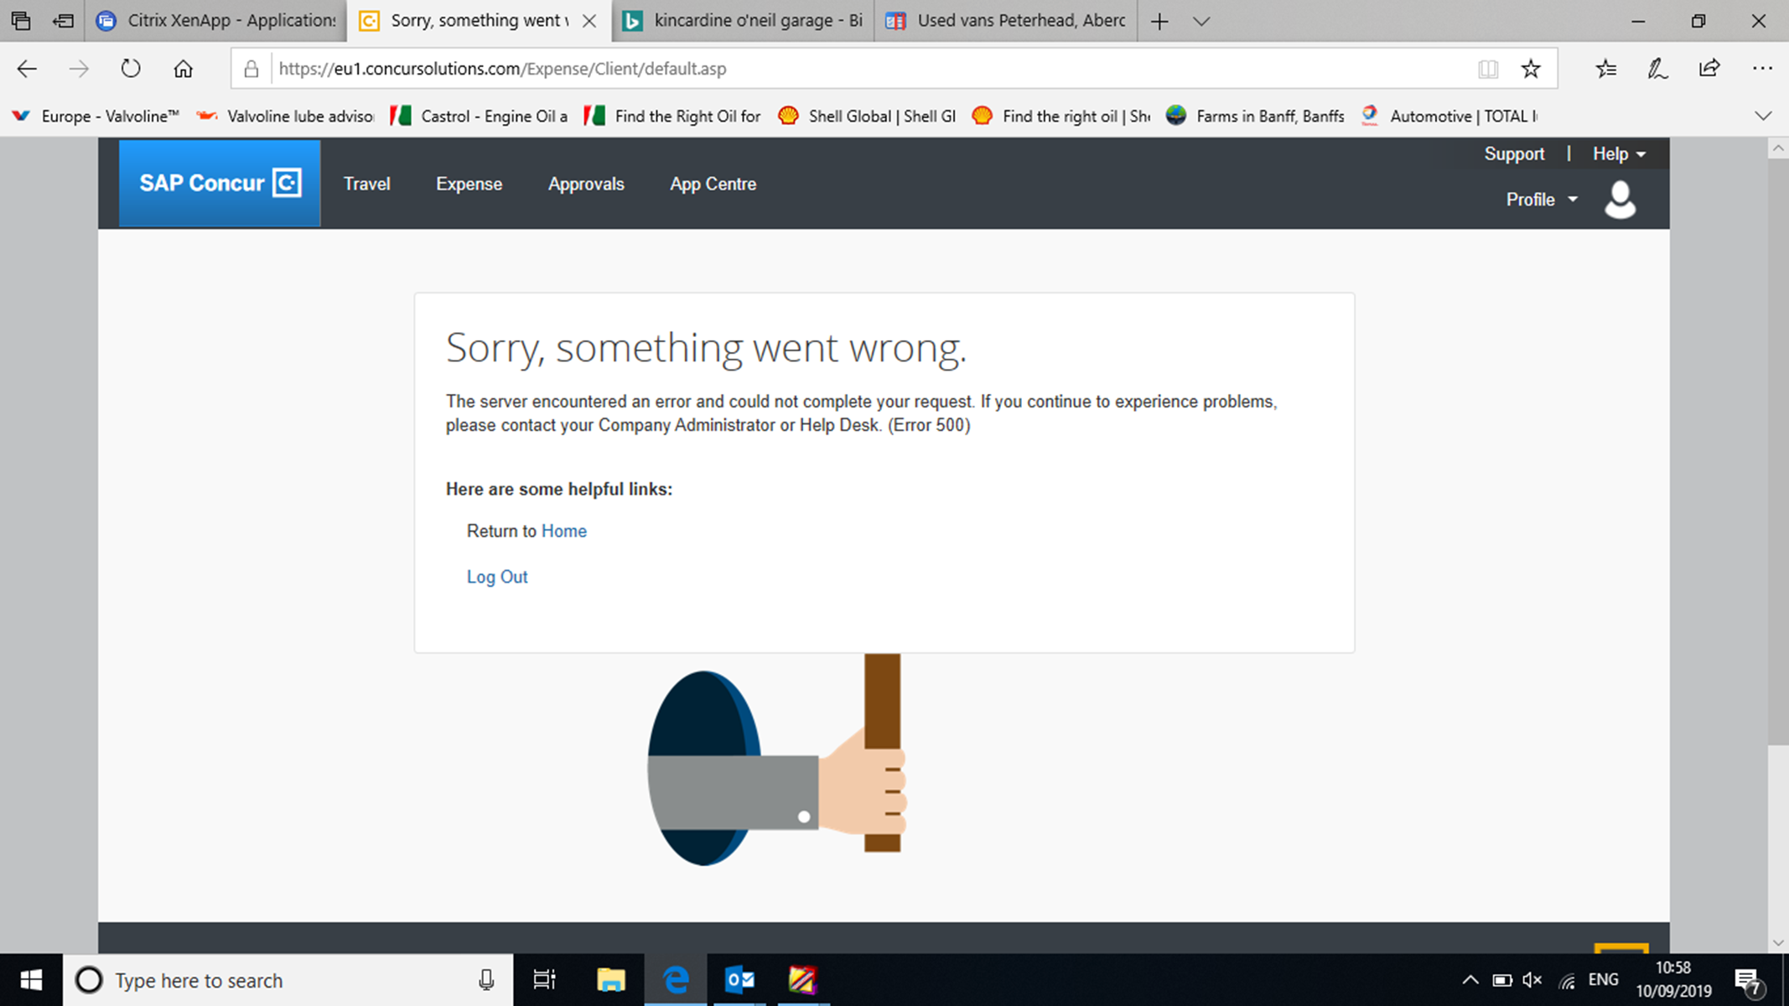Expand the Help dropdown menu
Image resolution: width=1789 pixels, height=1006 pixels.
click(1619, 153)
